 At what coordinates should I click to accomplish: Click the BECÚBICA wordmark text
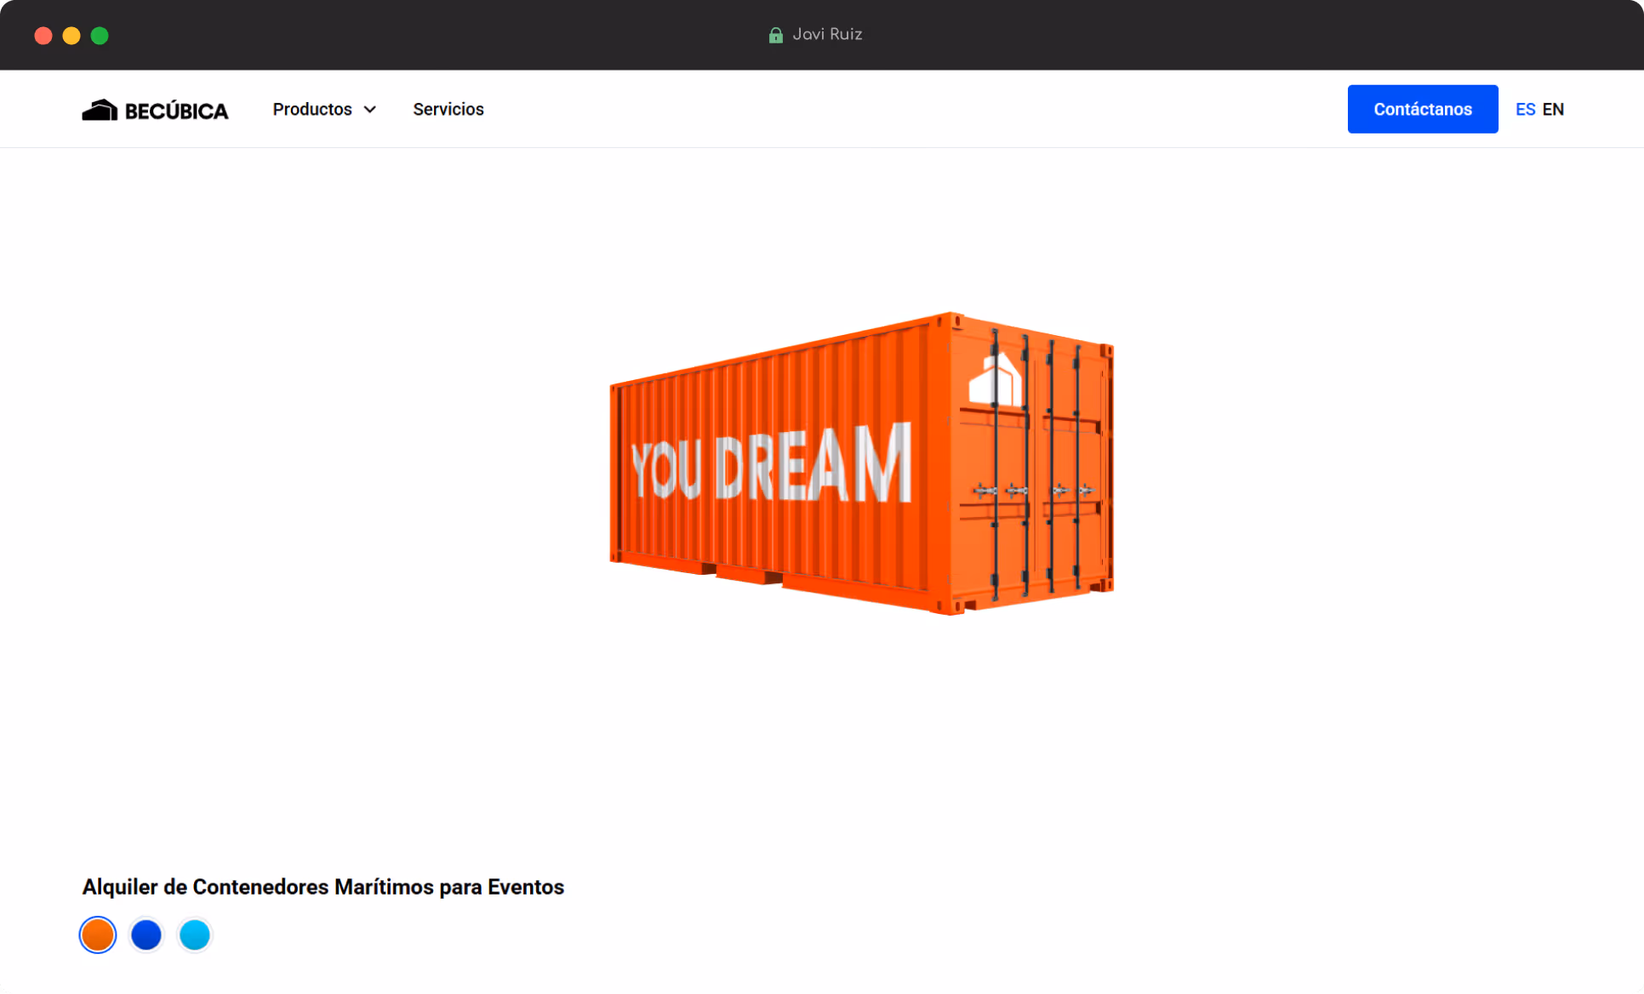(x=176, y=111)
